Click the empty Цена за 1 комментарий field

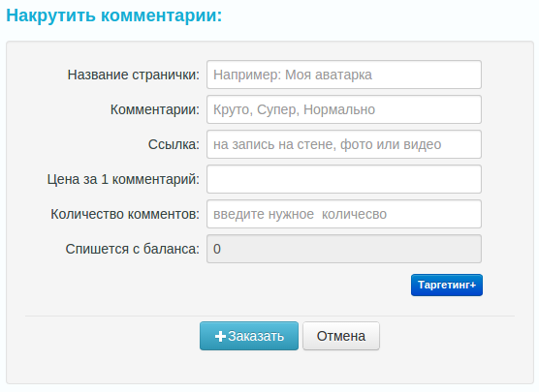[344, 179]
